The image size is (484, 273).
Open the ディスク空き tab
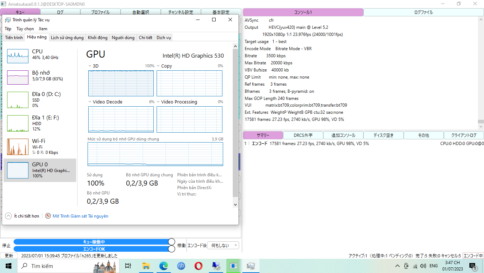384,135
